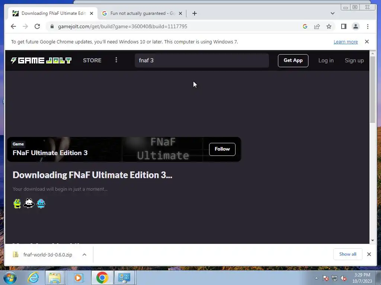Open the Control Panel taskbar icon
The image size is (381, 285).
click(x=124, y=278)
